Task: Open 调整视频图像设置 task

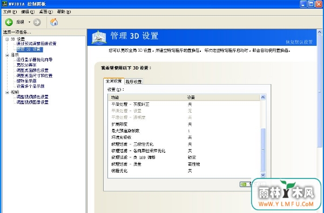Action: pyautogui.click(x=32, y=102)
